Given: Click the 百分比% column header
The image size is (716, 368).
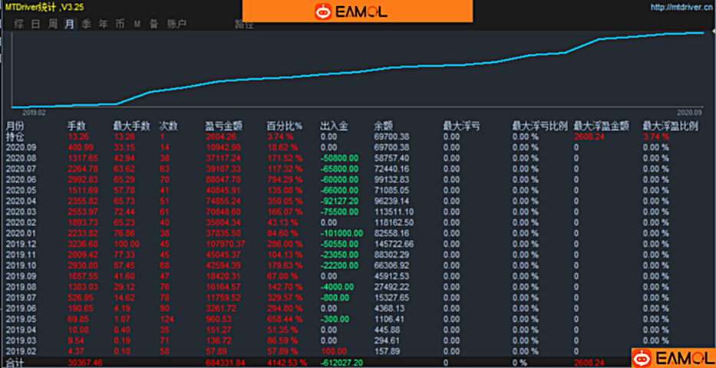Looking at the screenshot, I should click(x=284, y=126).
